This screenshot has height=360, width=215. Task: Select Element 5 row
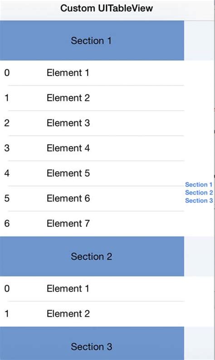[92, 173]
